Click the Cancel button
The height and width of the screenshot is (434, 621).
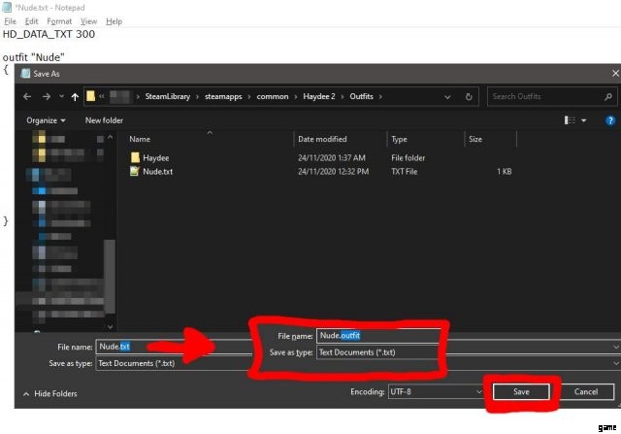coord(586,391)
